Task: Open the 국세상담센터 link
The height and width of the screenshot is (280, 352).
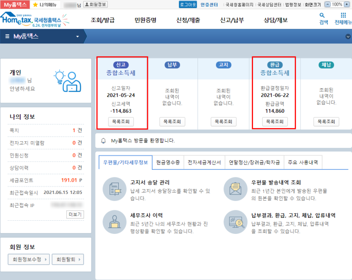Action: [269, 5]
